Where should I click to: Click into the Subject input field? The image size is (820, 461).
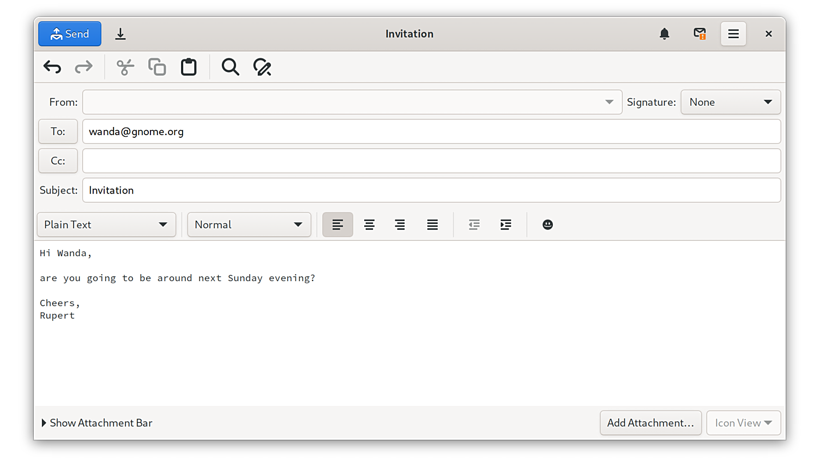coord(431,190)
